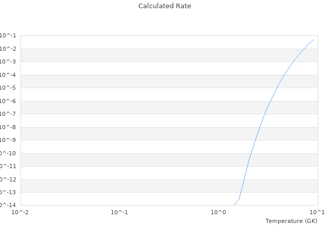
Task: Select the y-axis tick label 10^-2
Action: coord(9,49)
